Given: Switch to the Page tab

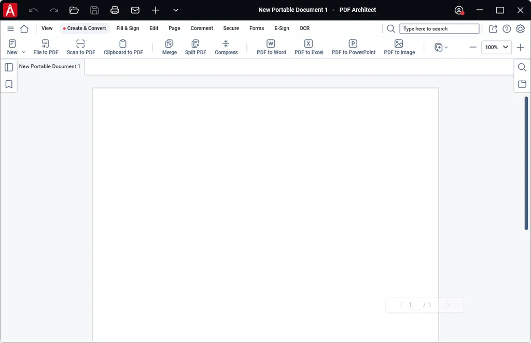Looking at the screenshot, I should click(174, 28).
